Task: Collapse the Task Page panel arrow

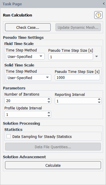Action: [x=104, y=4]
